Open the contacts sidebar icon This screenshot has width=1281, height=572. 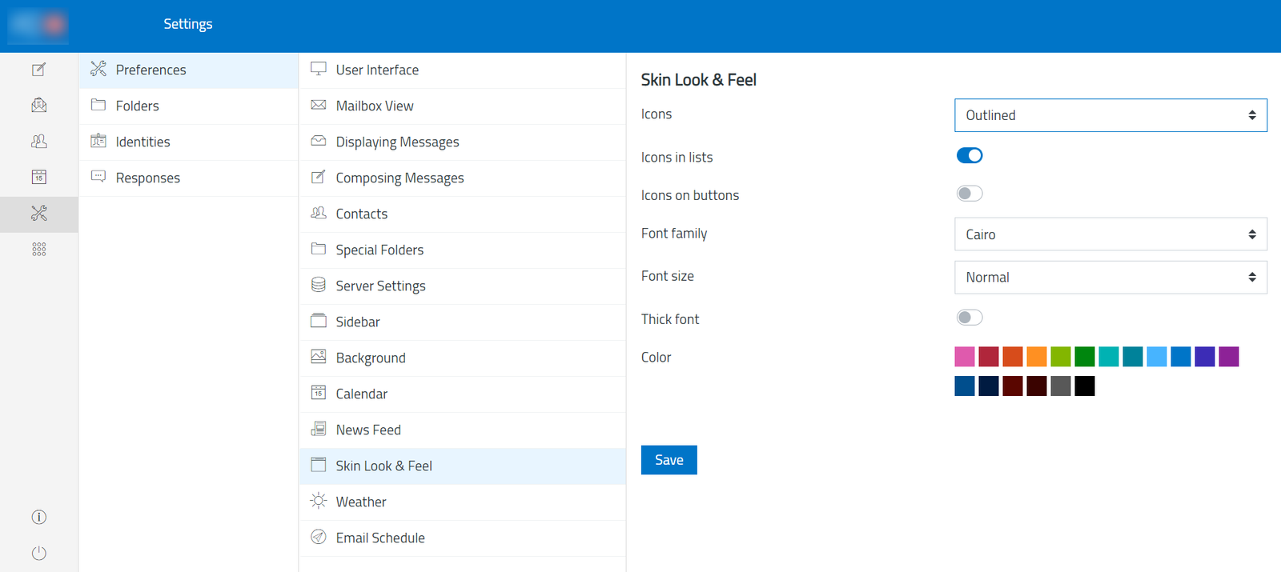click(38, 141)
